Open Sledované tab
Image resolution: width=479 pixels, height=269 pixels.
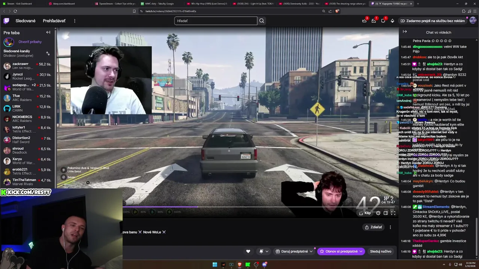pos(25,21)
